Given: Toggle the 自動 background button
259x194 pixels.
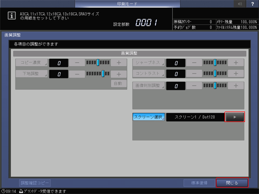Looking at the screenshot, I should pyautogui.click(x=119, y=83).
